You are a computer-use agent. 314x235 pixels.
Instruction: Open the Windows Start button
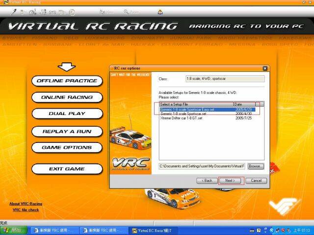[13, 231]
